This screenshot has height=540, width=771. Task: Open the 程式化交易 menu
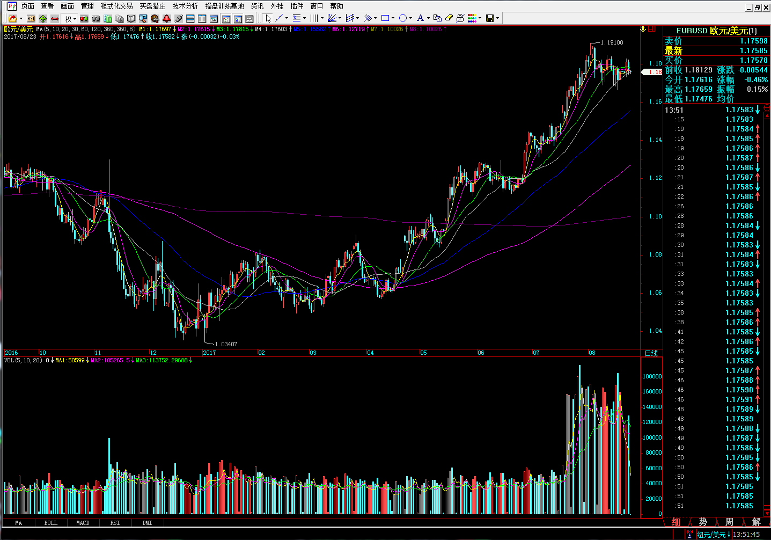(116, 6)
